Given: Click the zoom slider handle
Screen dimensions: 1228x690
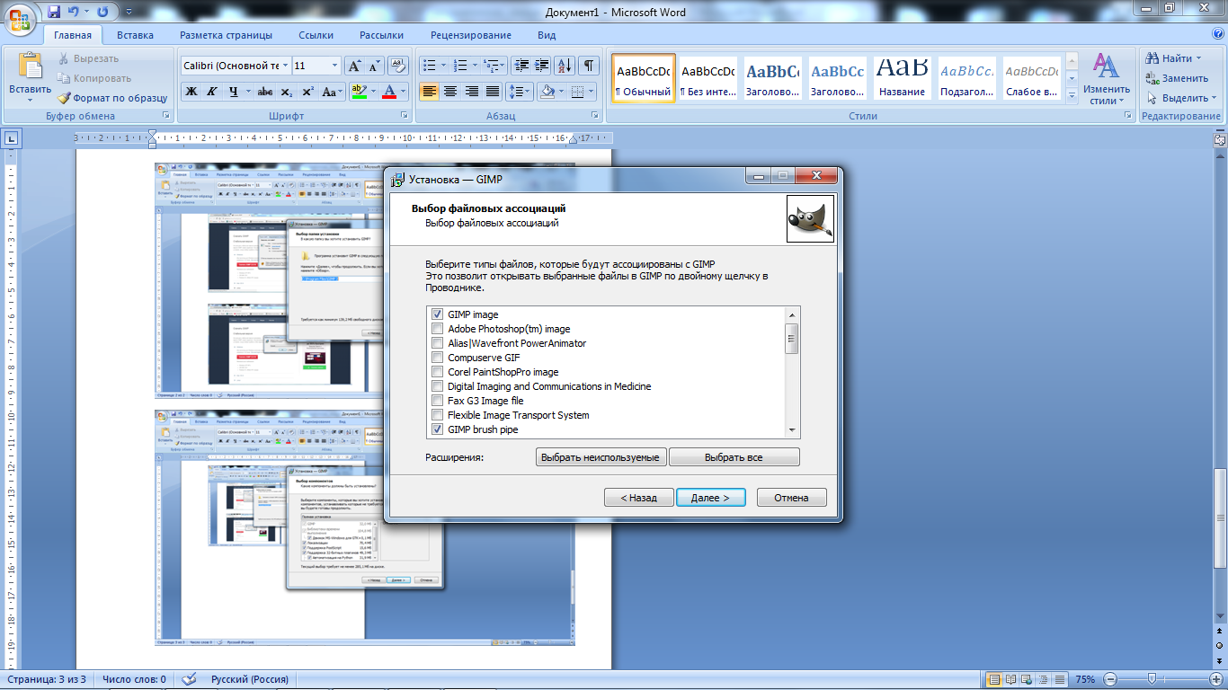Looking at the screenshot, I should coord(1152,680).
